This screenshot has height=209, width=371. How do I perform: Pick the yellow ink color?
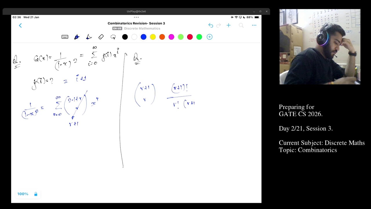153,37
